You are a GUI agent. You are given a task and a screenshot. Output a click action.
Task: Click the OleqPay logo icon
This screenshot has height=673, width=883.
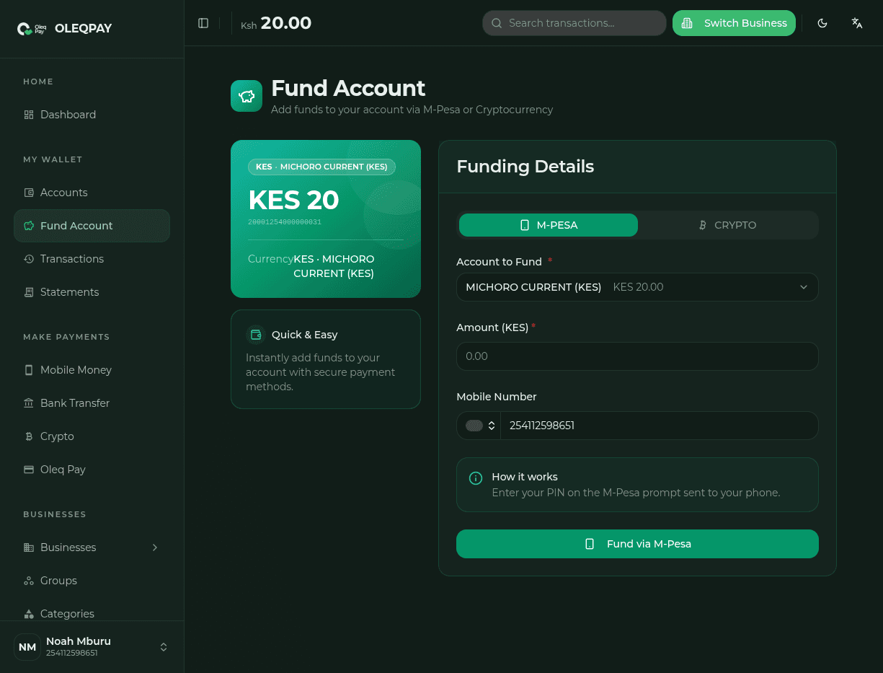click(x=32, y=29)
